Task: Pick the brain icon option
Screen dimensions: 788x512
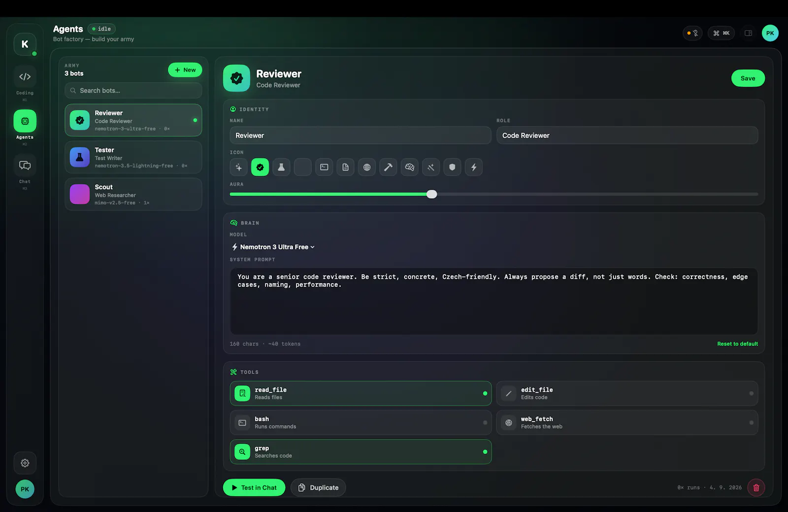Action: [x=409, y=167]
